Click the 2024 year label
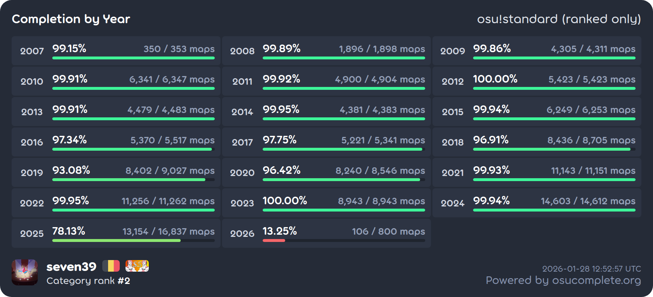 click(452, 203)
